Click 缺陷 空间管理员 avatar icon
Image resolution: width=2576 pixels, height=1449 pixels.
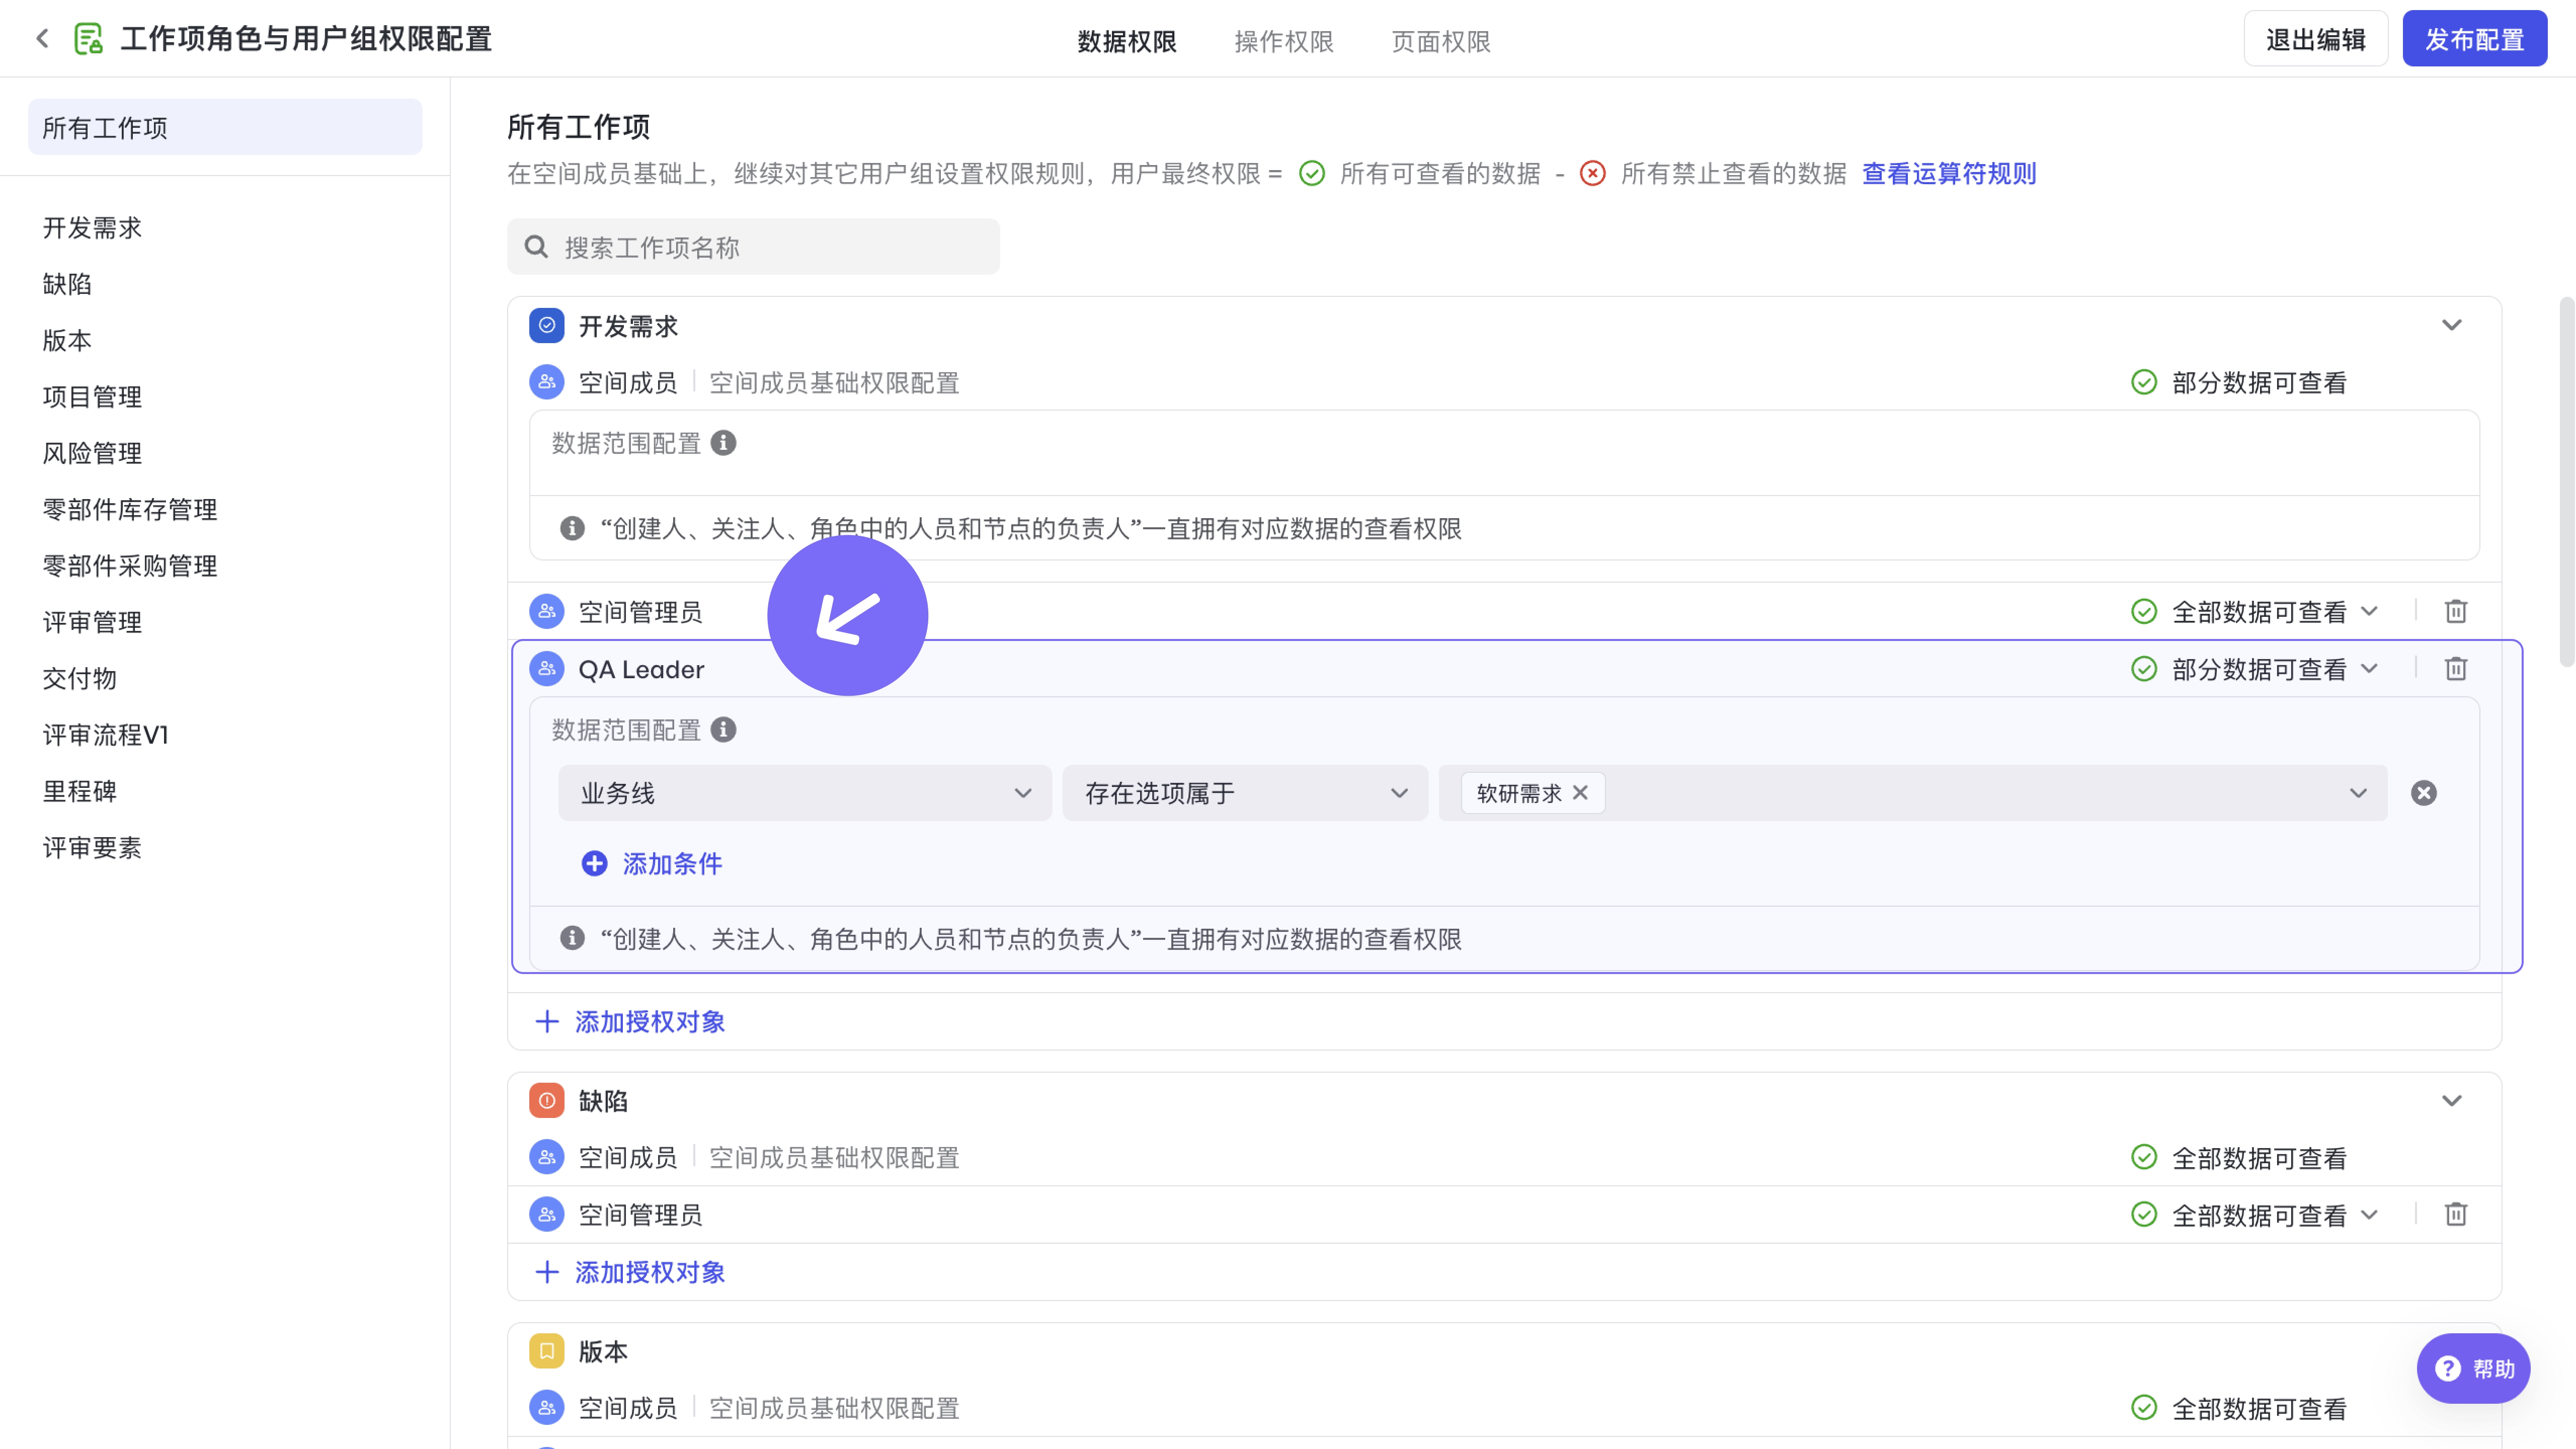click(x=547, y=1214)
